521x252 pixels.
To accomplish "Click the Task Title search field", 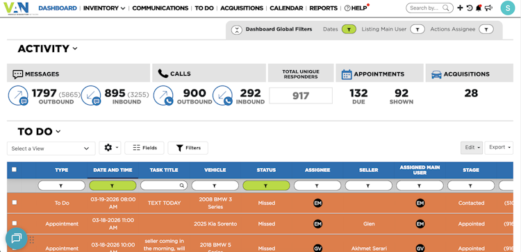I will coord(164,185).
